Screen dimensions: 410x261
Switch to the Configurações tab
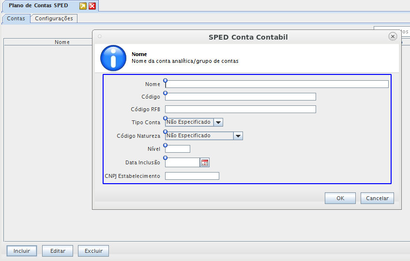click(54, 18)
